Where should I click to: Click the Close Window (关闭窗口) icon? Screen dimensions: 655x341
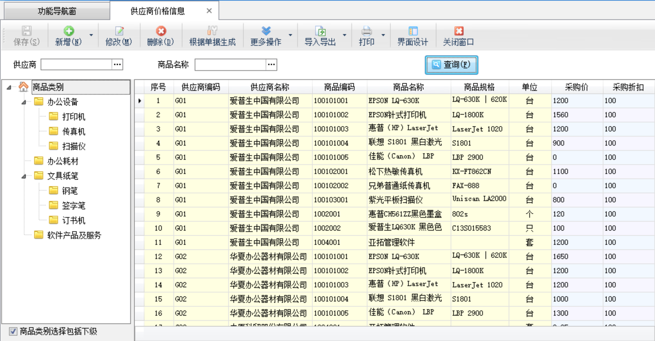[x=459, y=31]
